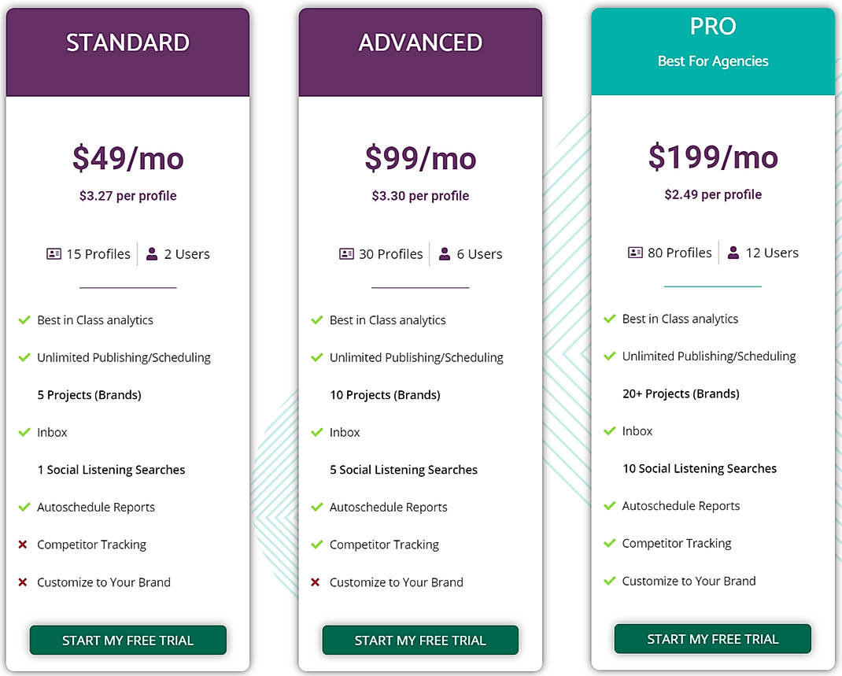Click the $2.49 per profile text
This screenshot has height=676, width=842.
pos(712,194)
